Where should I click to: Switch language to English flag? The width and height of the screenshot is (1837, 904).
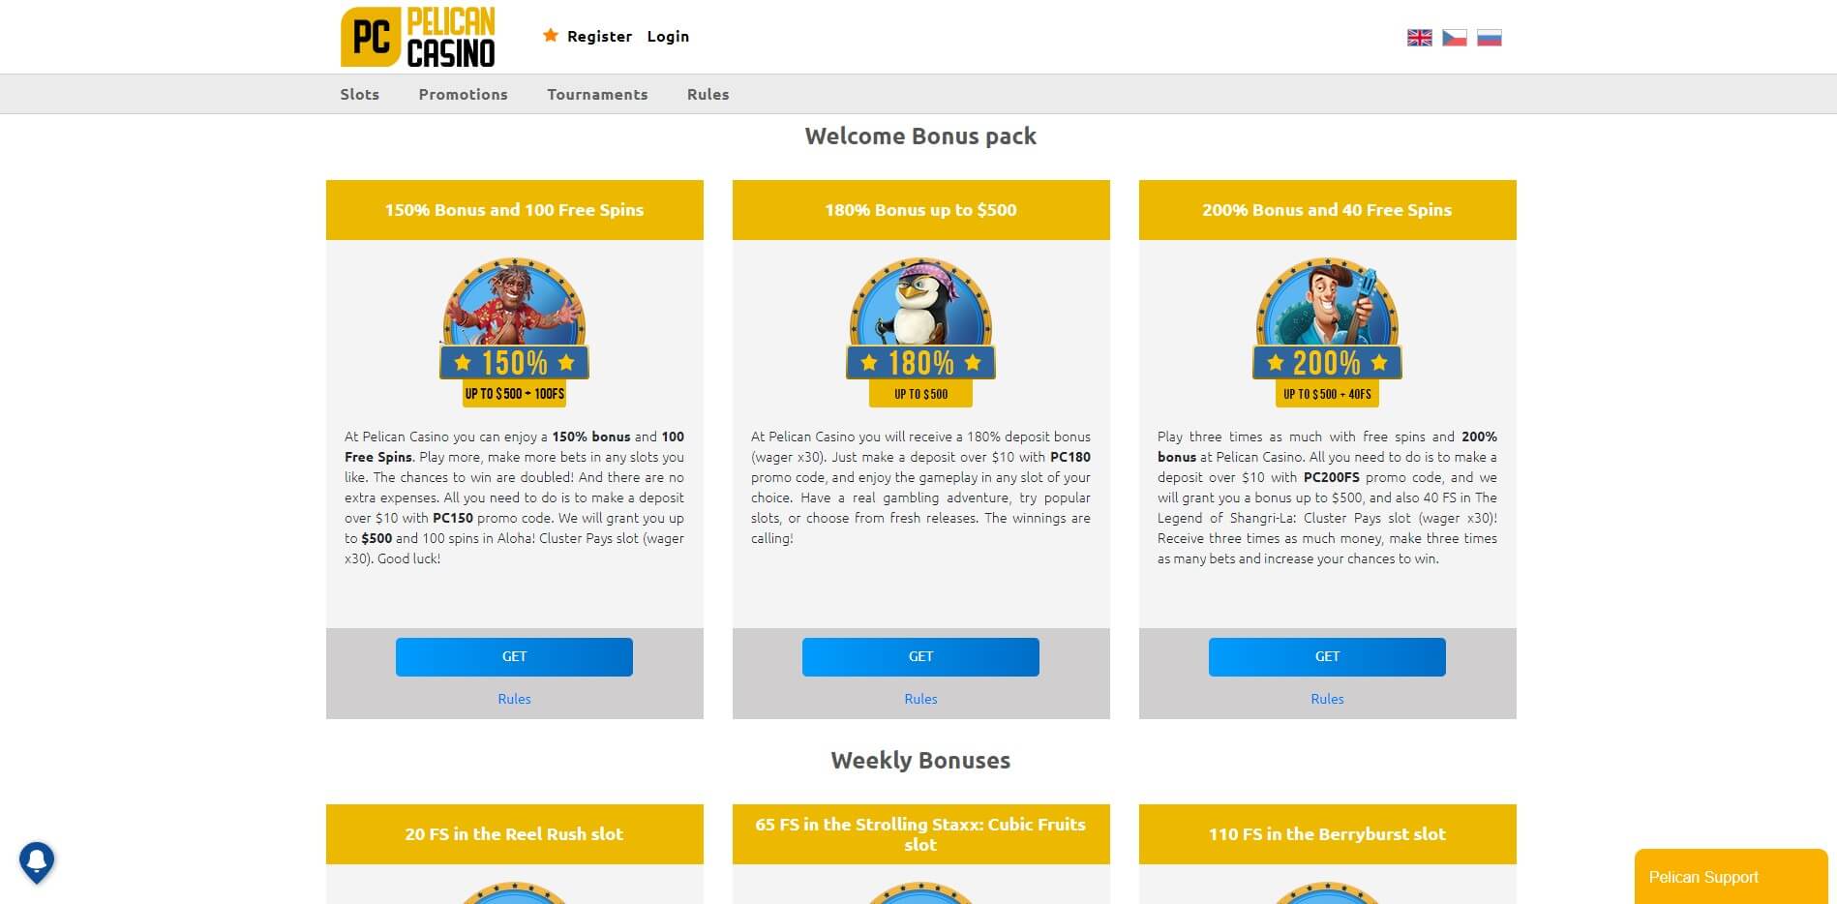1419,38
